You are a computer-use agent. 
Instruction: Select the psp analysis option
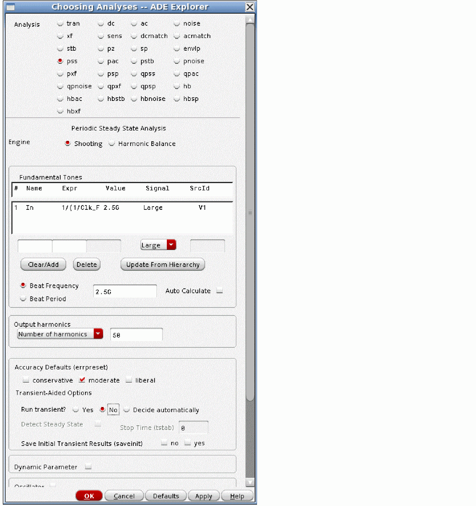pos(101,74)
